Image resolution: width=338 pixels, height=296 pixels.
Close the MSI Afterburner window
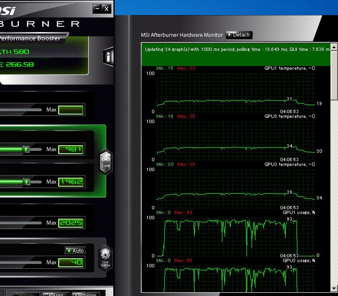[x=107, y=8]
